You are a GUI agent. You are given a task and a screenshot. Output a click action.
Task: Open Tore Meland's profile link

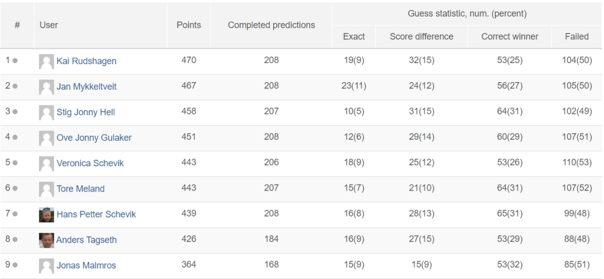(x=80, y=188)
